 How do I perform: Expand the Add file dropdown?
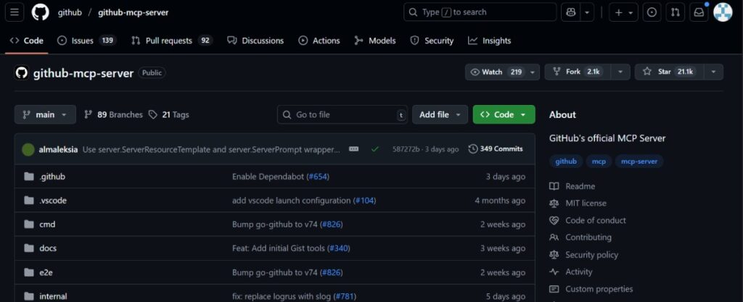click(440, 114)
